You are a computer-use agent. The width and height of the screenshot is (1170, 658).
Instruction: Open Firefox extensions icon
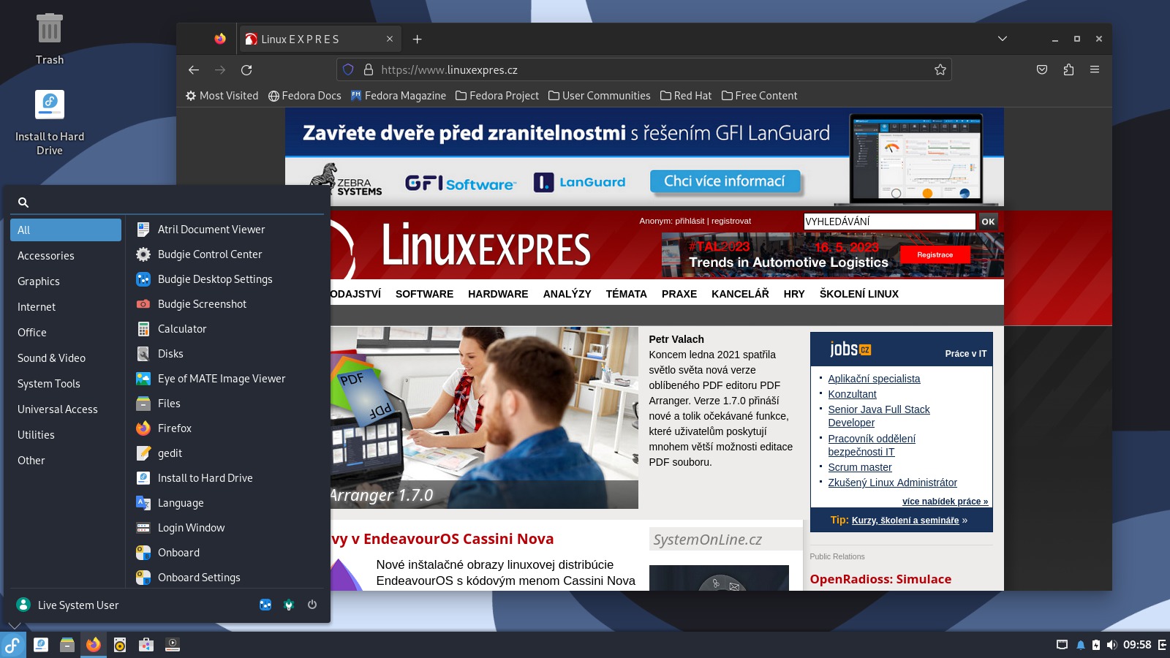coord(1068,70)
